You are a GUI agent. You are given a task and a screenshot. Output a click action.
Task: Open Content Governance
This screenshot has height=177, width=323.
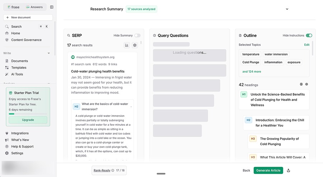tap(26, 40)
